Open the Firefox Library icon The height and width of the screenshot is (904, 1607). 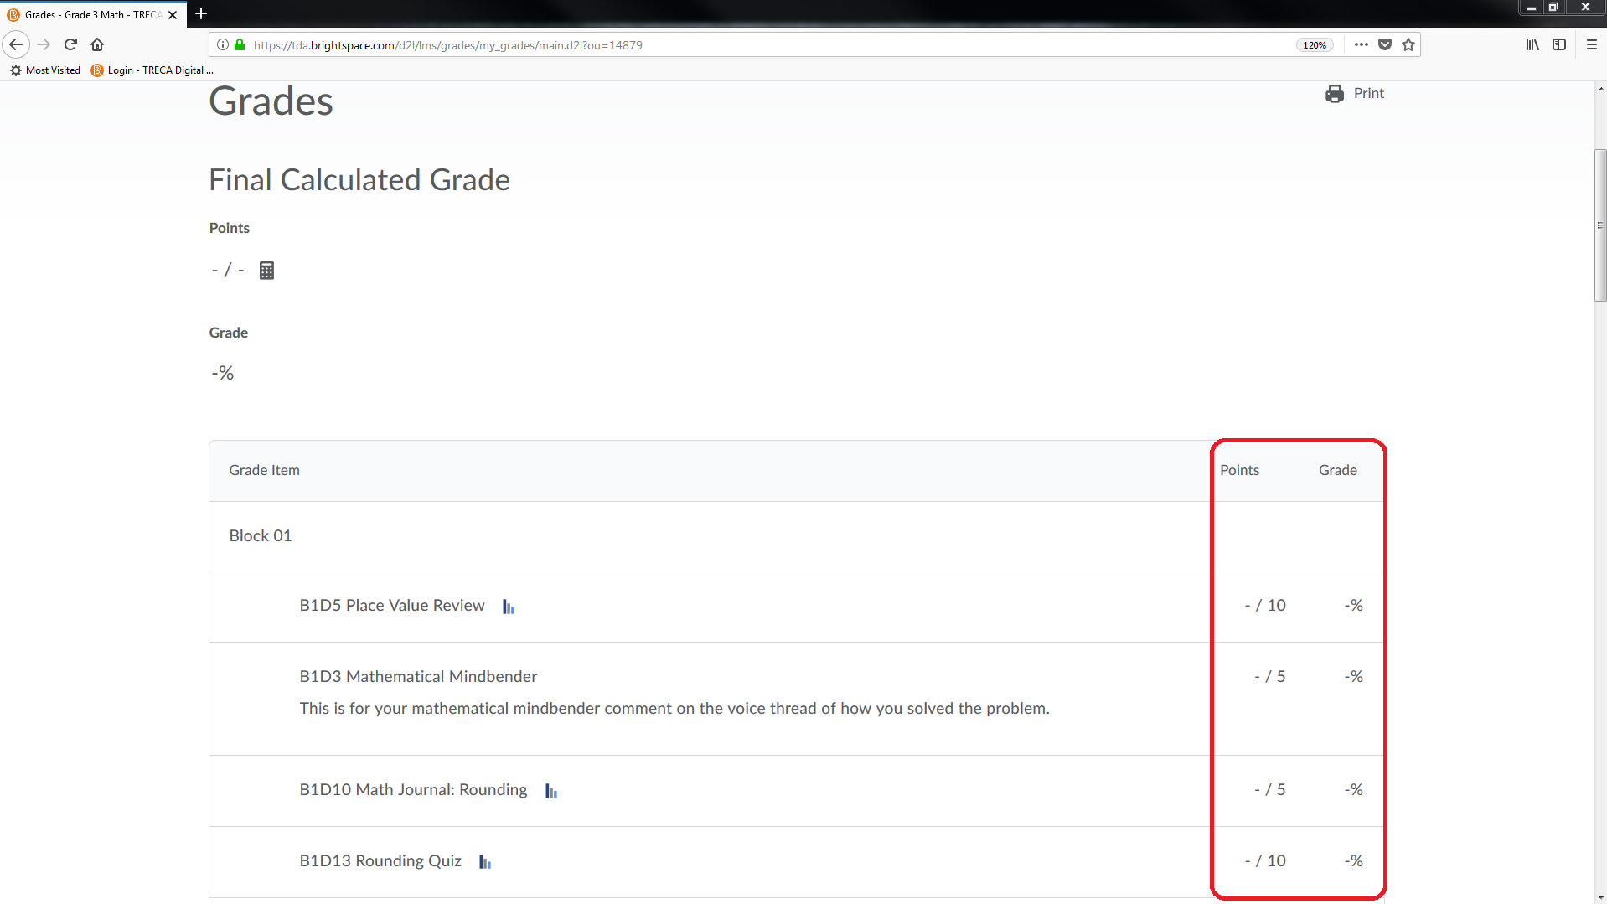tap(1532, 44)
